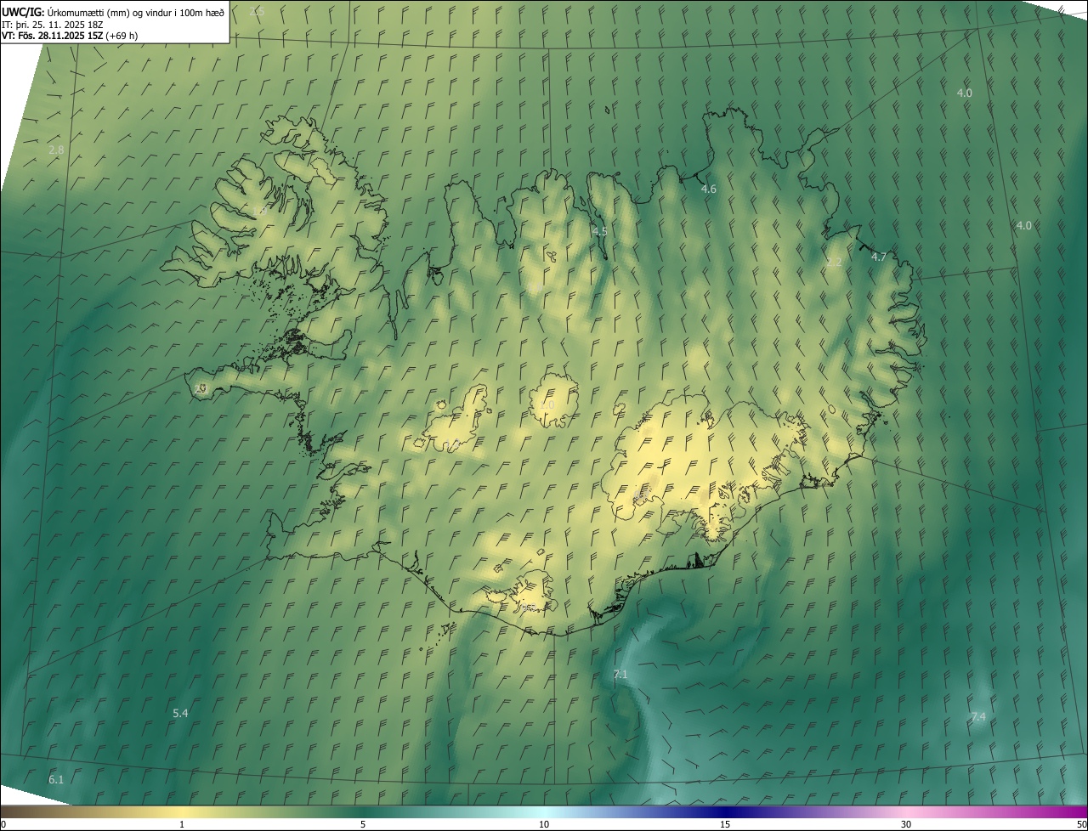Click the 4.7 value label on the map
The height and width of the screenshot is (831, 1088).
pyautogui.click(x=878, y=257)
